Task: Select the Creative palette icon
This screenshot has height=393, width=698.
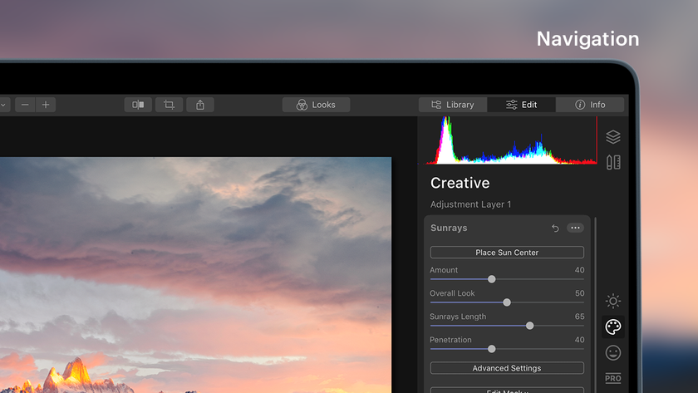Action: point(613,327)
